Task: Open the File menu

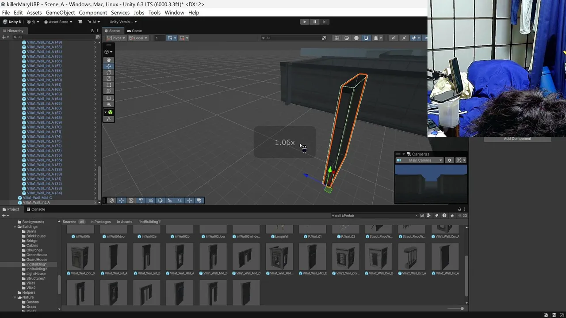Action: pyautogui.click(x=6, y=12)
